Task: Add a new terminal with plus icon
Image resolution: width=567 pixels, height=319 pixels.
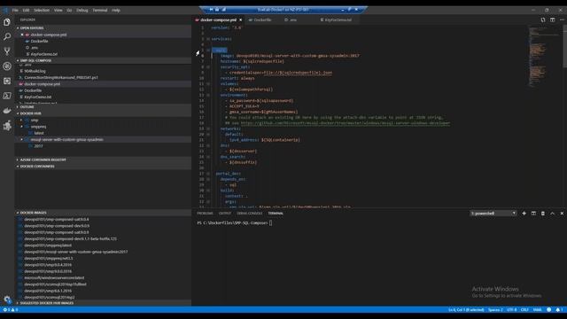Action: coord(524,214)
